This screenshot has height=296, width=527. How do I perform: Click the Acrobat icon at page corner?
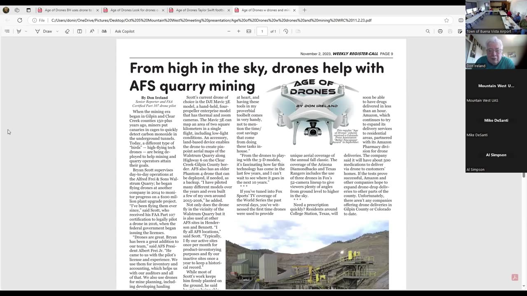[515, 277]
